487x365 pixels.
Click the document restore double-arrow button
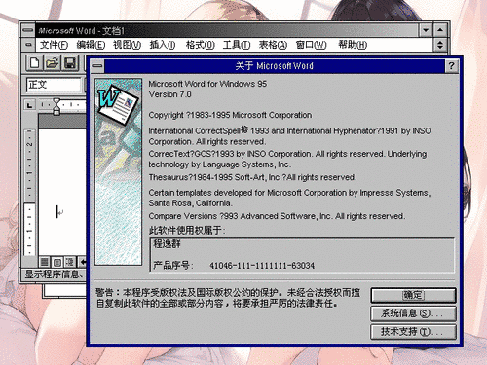tap(440, 45)
